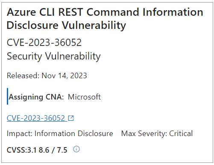Click the CVSS score info icon
Screen dimensions: 214x165
coord(76,149)
